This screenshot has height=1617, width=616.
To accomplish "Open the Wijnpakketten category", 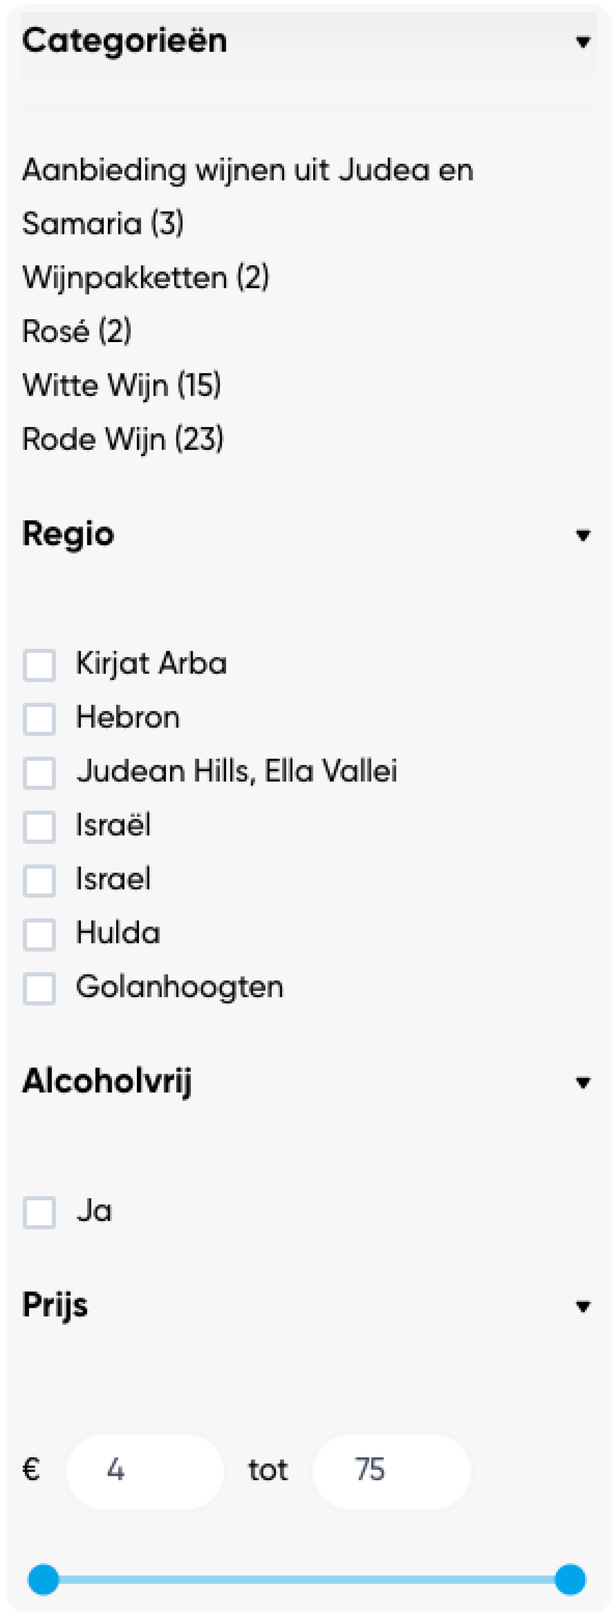I will click(146, 277).
